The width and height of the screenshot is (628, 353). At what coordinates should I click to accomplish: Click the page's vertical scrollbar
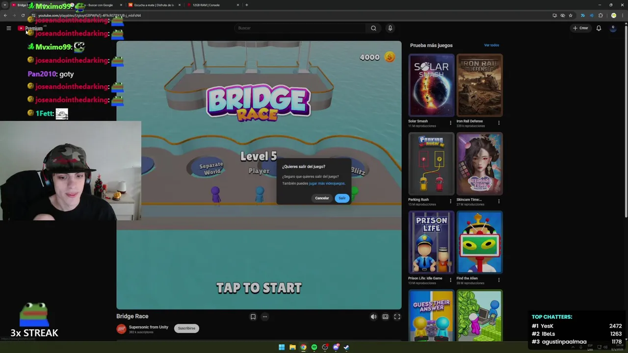click(626, 120)
